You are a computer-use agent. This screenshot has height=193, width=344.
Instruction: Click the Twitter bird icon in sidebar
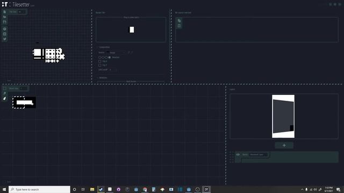pos(5,39)
